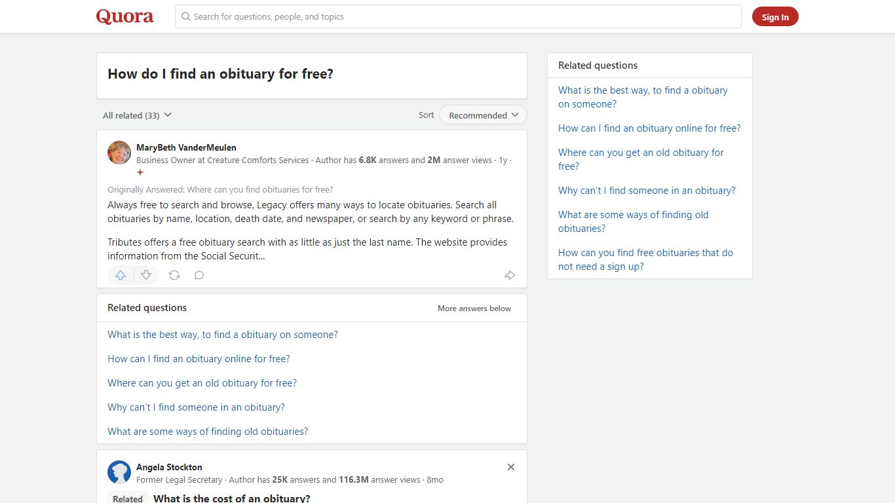Focus the Quora search field

[x=458, y=16]
